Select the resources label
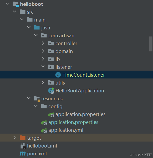Image resolution: width=153 pixels, height=158 pixels. click(52, 99)
